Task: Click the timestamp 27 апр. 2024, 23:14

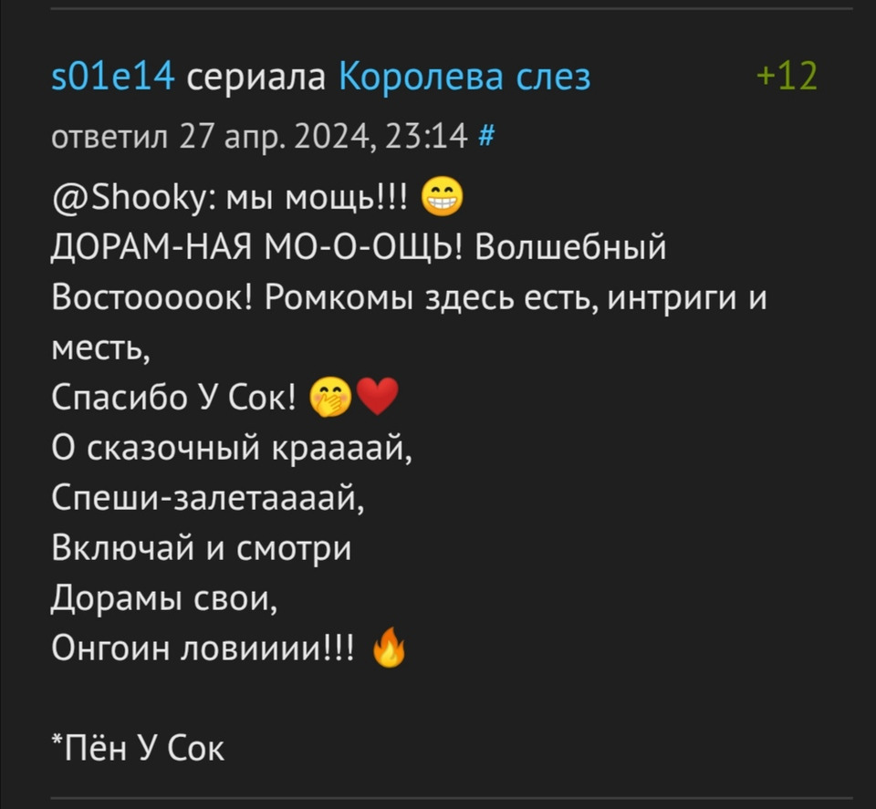Action: pyautogui.click(x=323, y=136)
